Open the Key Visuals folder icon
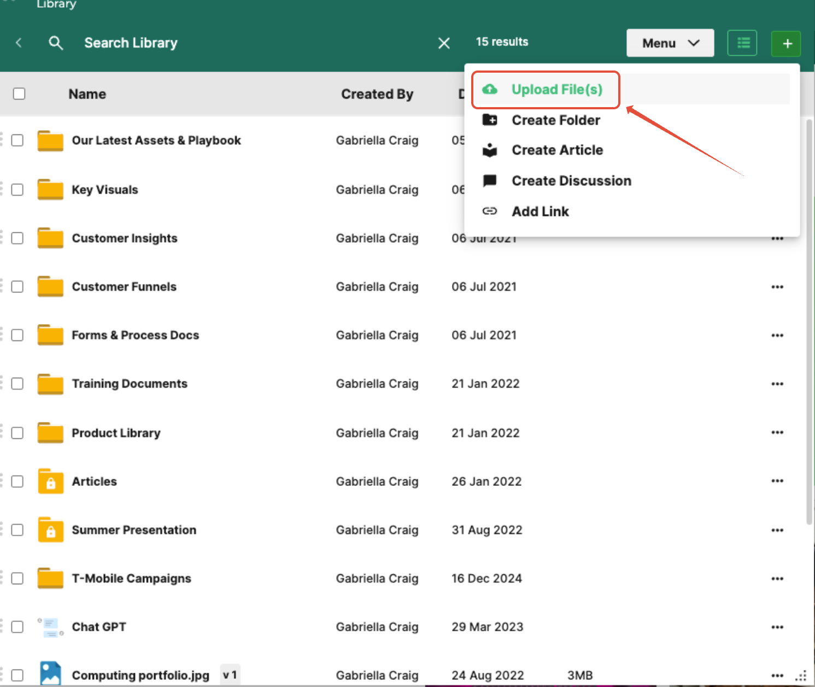The height and width of the screenshot is (687, 815). (50, 189)
